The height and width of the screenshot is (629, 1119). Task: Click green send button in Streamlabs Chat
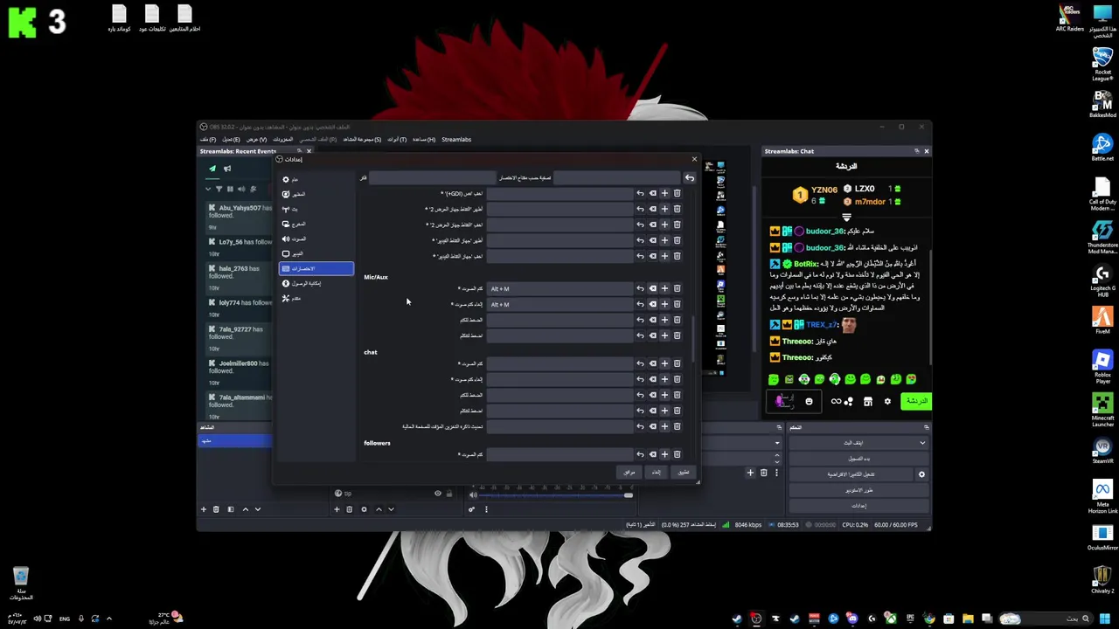point(916,401)
